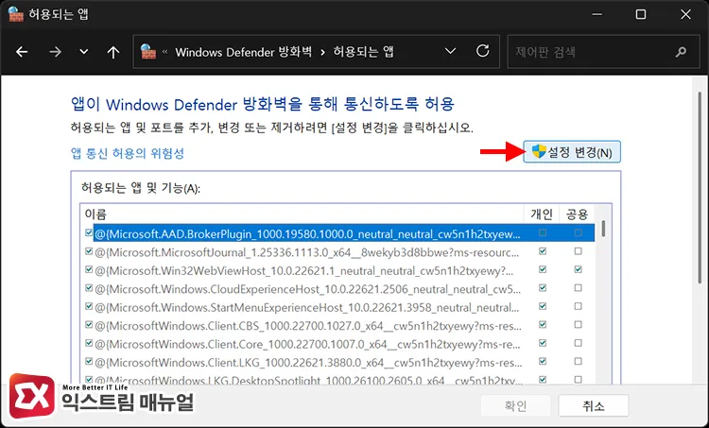Uncheck 공용 for Win32WebViewHost row
The width and height of the screenshot is (709, 428).
point(578,270)
